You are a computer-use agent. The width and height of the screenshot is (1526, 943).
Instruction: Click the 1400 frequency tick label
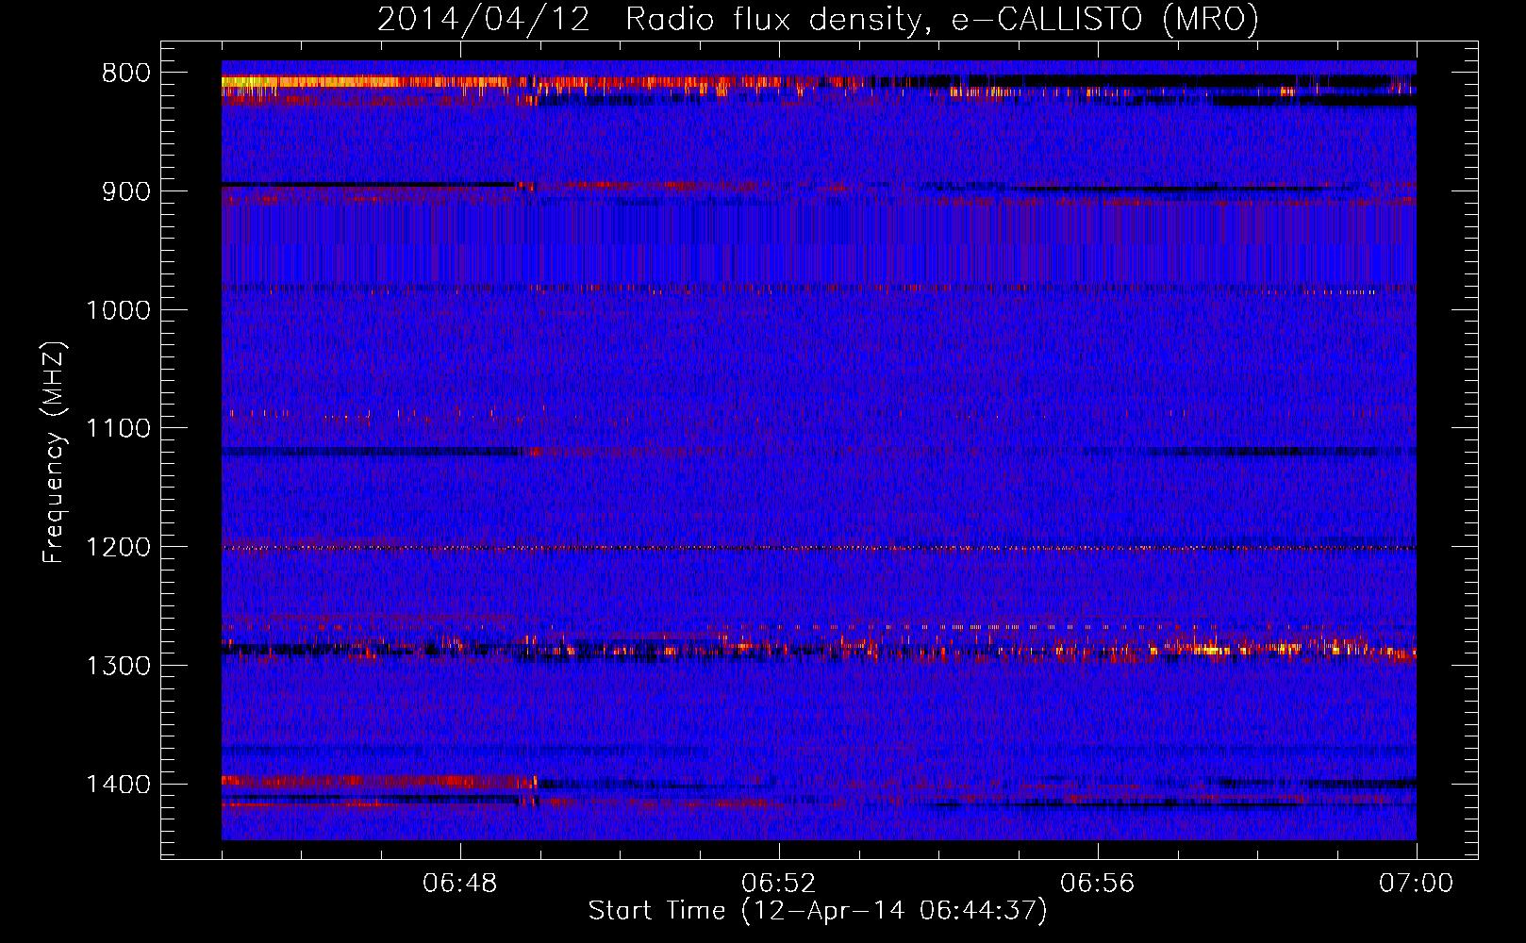pos(119,785)
